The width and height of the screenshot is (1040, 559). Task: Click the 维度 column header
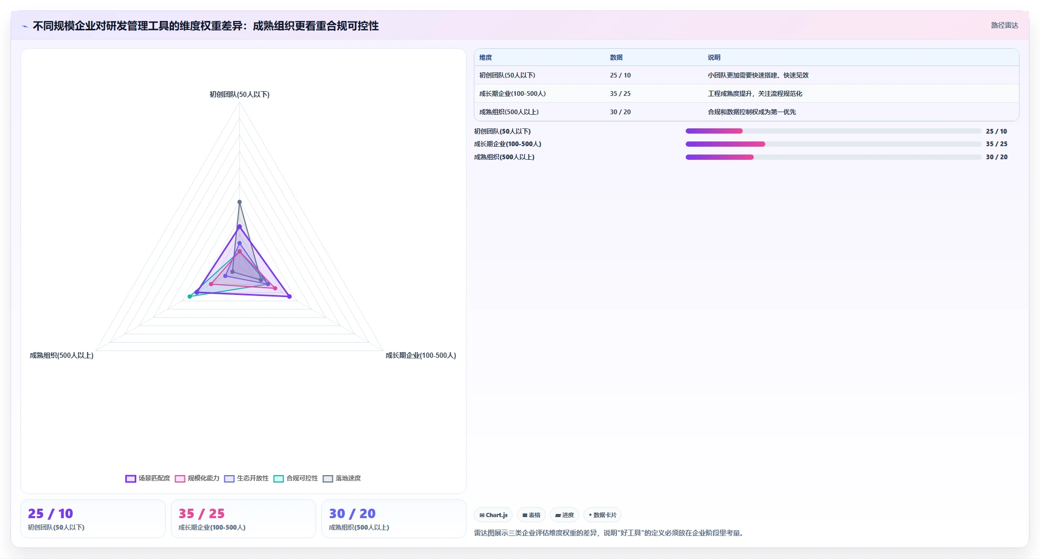click(485, 58)
